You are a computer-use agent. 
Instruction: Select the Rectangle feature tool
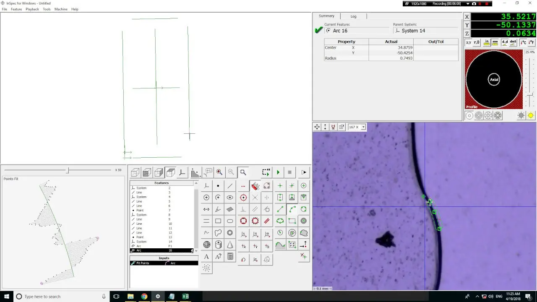[x=218, y=221]
